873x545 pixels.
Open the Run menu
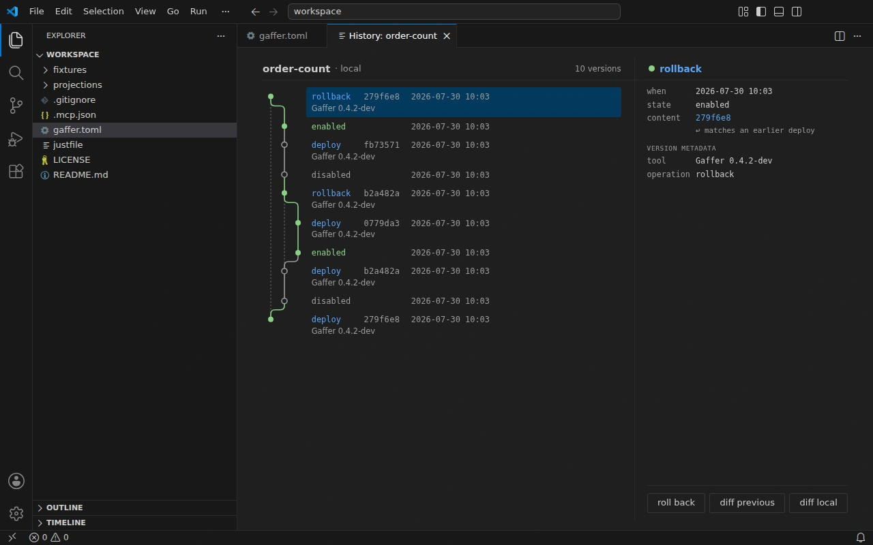(198, 12)
